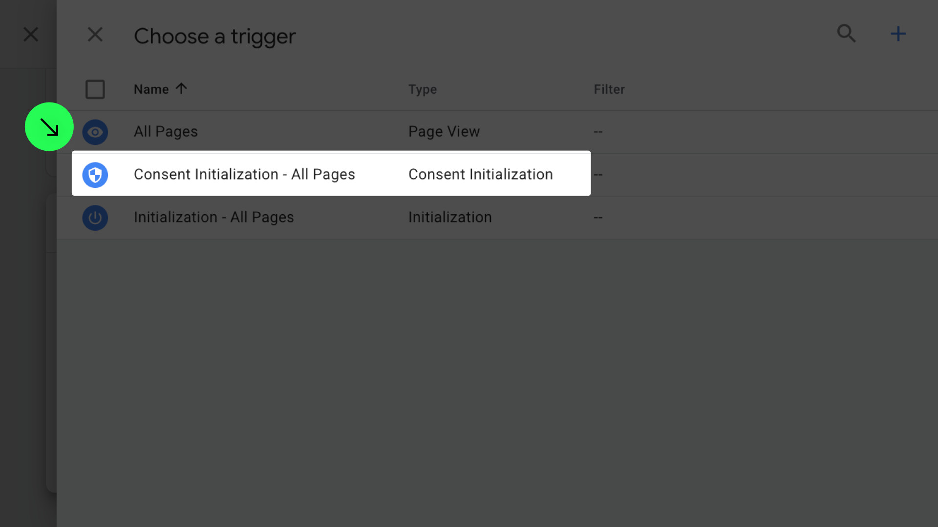The height and width of the screenshot is (527, 938).
Task: Close the underlying panel at far left
Action: pyautogui.click(x=31, y=35)
